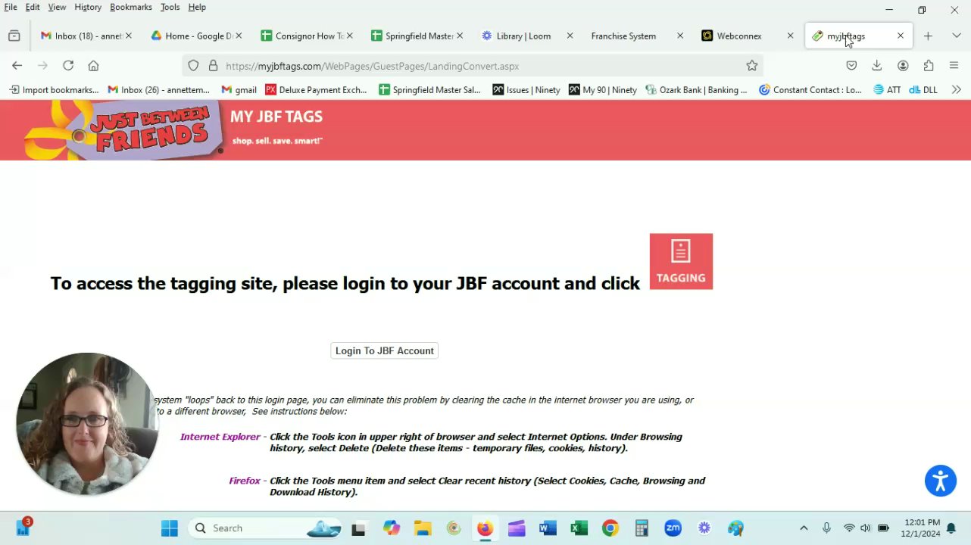Click the taskbar Search box
971x545 pixels.
[x=265, y=528]
